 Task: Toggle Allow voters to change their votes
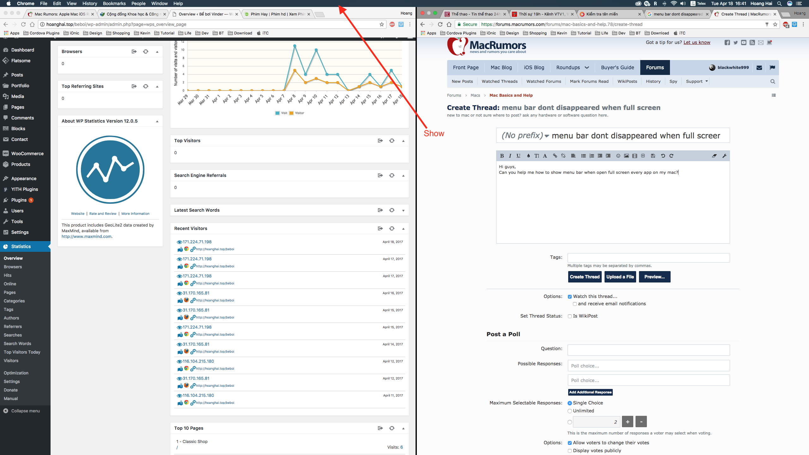point(570,443)
